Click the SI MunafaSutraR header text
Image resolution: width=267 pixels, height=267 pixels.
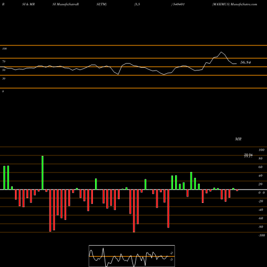pos(66,4)
